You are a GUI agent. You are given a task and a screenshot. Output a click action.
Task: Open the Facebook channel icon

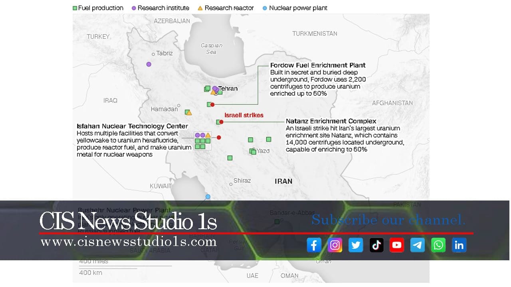pos(314,245)
